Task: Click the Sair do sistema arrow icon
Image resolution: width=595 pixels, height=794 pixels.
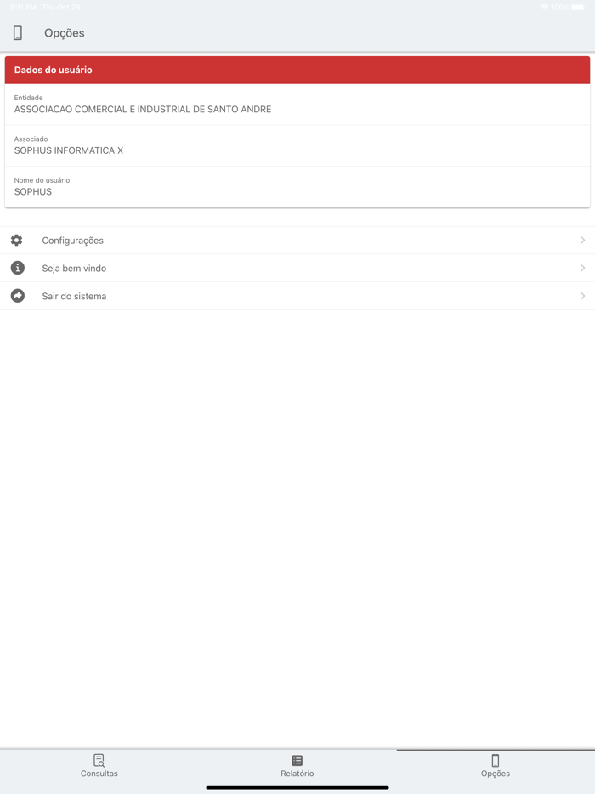Action: tap(18, 296)
